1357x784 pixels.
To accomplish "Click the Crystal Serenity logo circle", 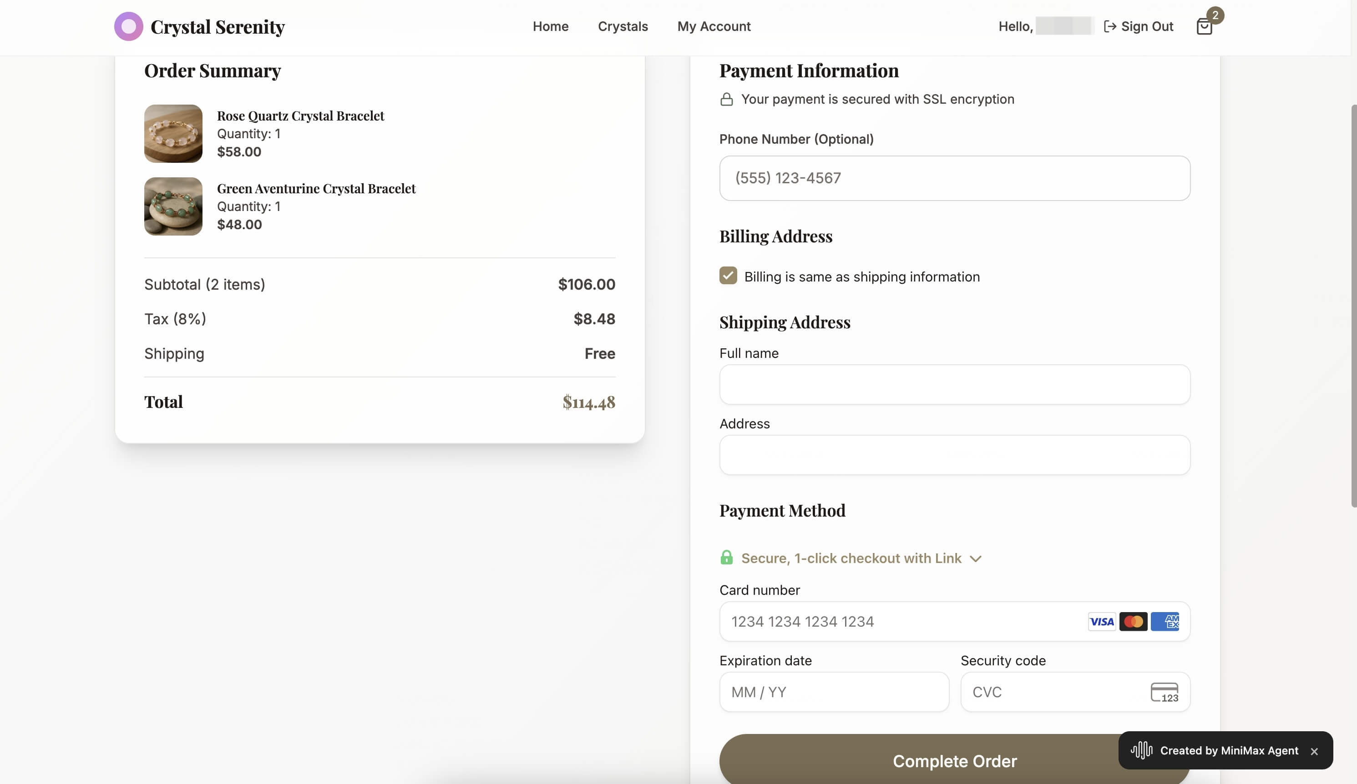I will click(128, 26).
